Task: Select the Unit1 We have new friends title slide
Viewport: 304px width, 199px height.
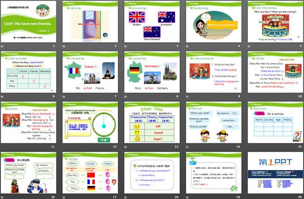Action: [29, 22]
